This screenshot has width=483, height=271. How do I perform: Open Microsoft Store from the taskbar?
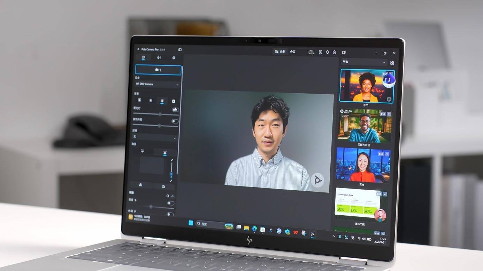(262, 230)
